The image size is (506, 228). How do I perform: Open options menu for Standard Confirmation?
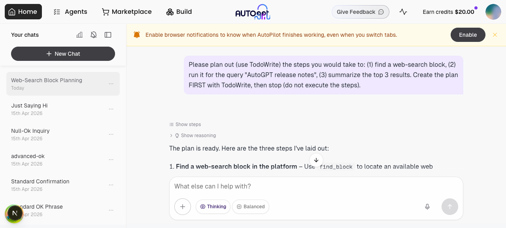click(111, 185)
